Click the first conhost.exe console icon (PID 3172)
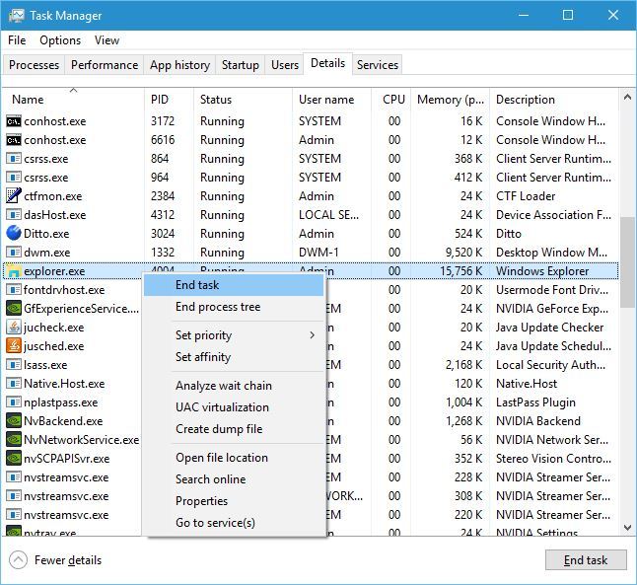Screen dimensions: 637x585 pyautogui.click(x=14, y=121)
